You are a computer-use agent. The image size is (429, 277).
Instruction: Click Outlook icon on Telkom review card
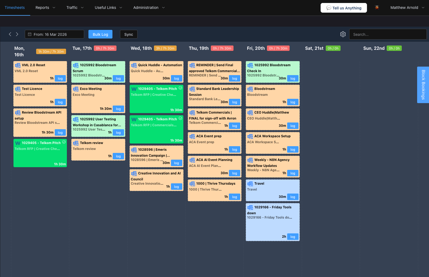[76, 143]
